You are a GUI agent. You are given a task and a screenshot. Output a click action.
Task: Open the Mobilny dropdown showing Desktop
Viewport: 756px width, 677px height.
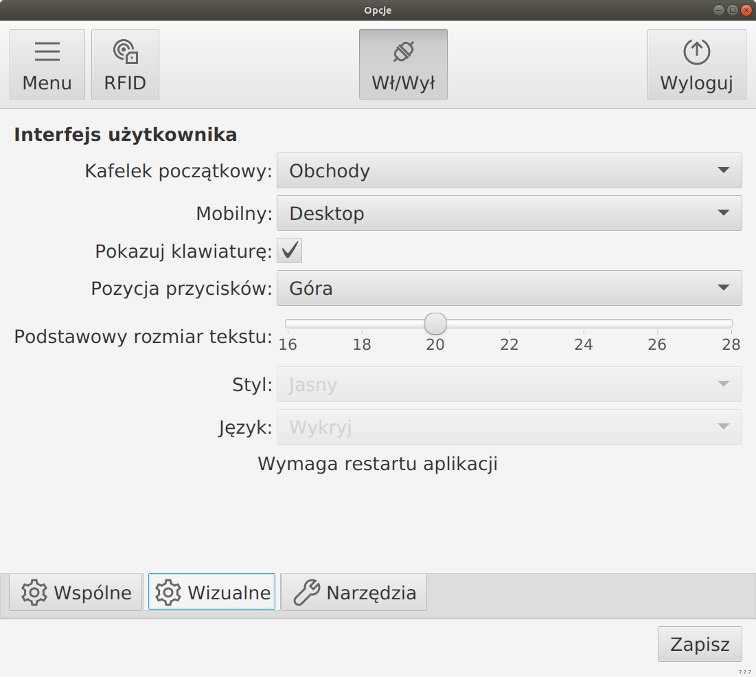click(x=509, y=214)
